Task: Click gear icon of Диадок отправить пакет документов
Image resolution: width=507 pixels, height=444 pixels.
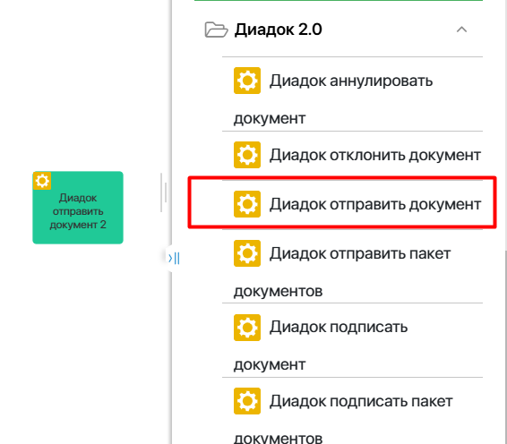Action: point(247,253)
